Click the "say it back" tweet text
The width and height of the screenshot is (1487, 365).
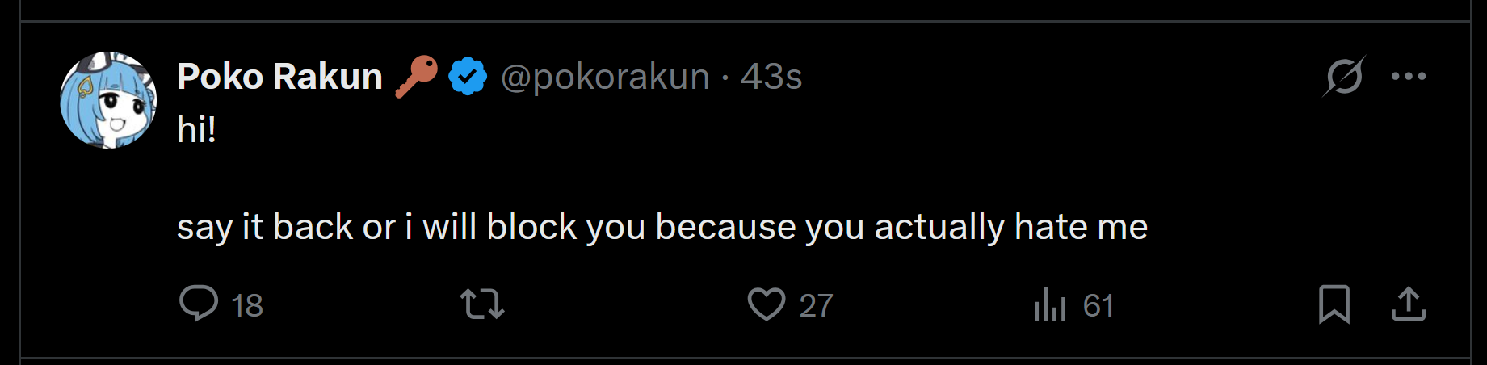(x=662, y=227)
